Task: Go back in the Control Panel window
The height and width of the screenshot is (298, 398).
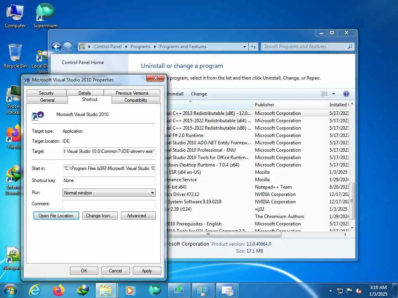Action: 56,47
